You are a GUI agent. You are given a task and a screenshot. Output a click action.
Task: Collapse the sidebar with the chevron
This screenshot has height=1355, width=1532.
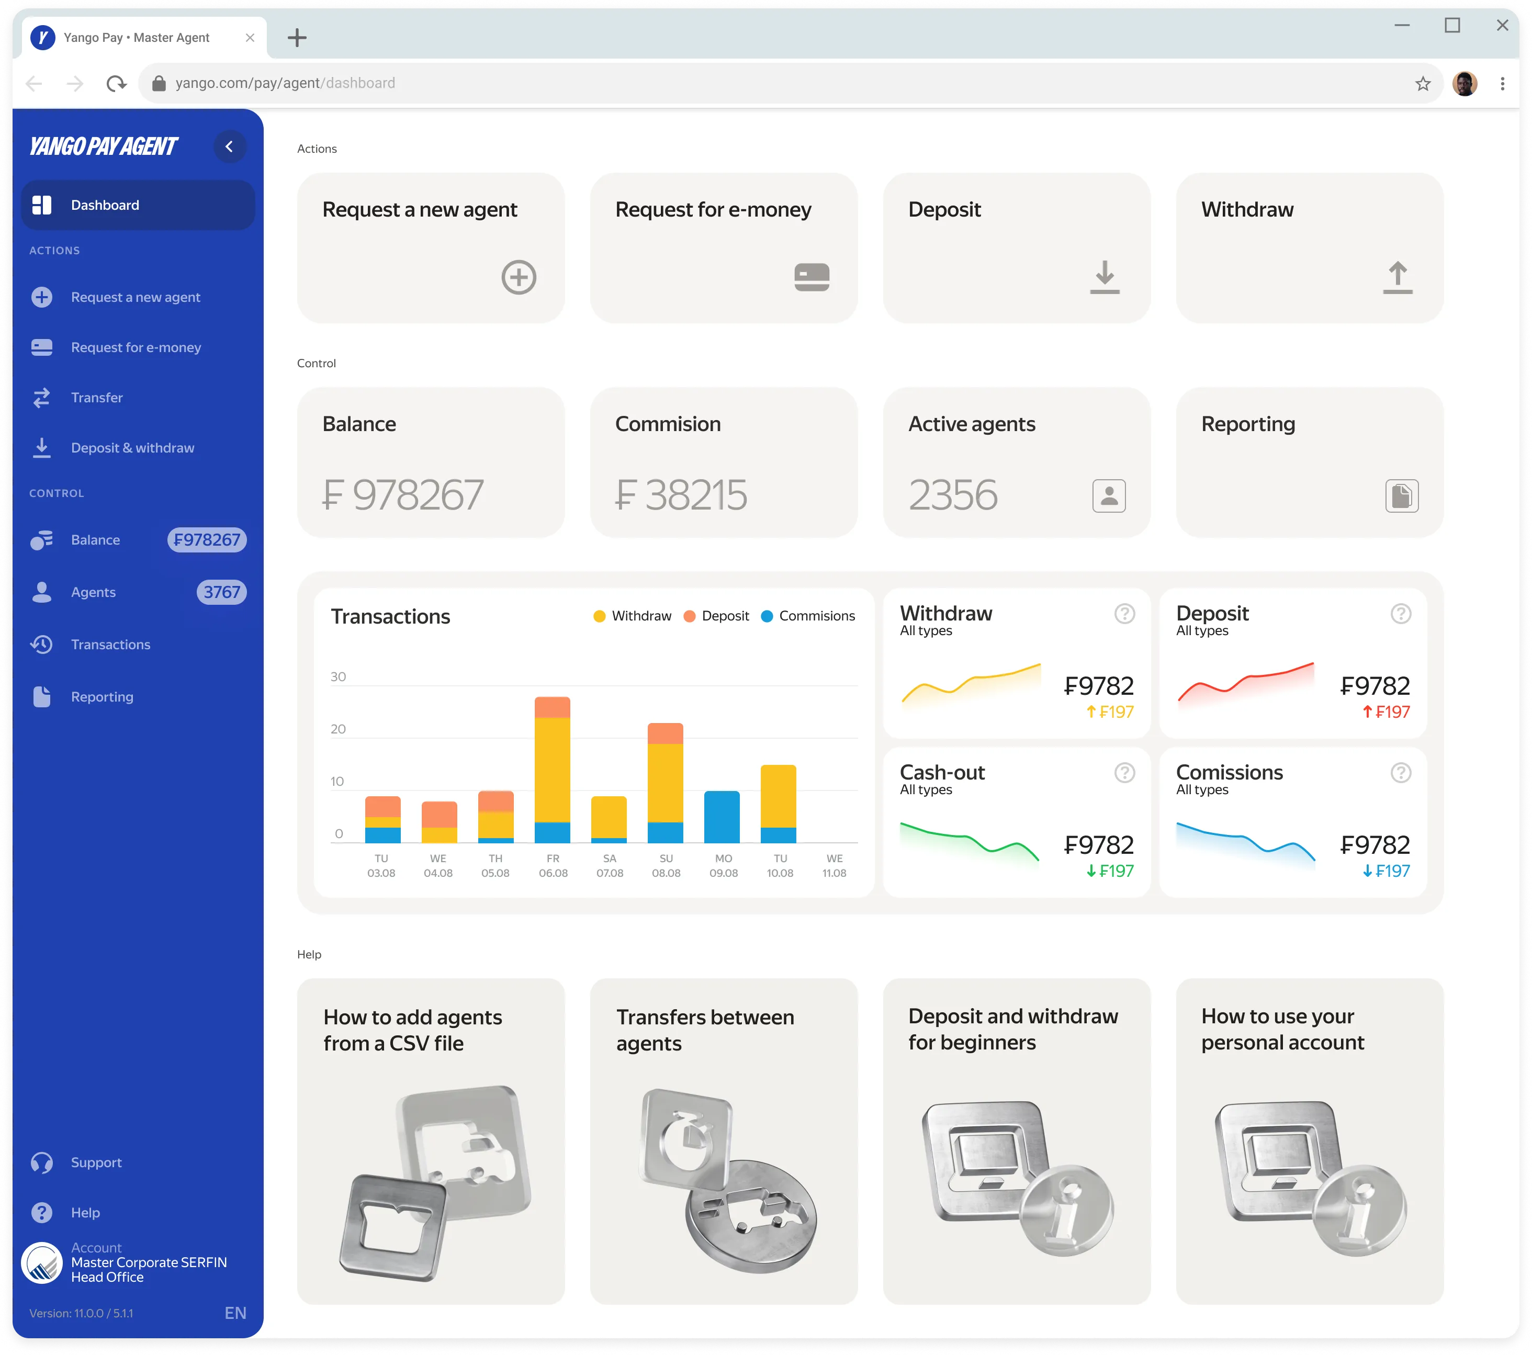pos(230,146)
